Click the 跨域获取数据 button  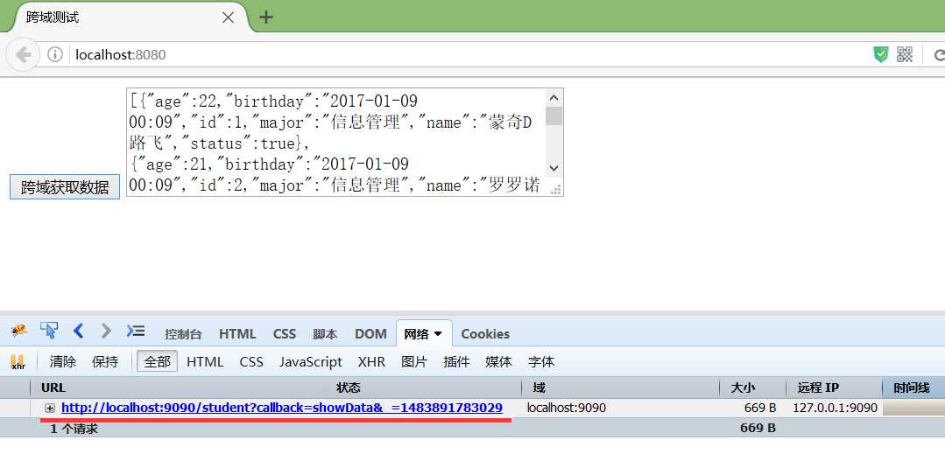click(65, 186)
